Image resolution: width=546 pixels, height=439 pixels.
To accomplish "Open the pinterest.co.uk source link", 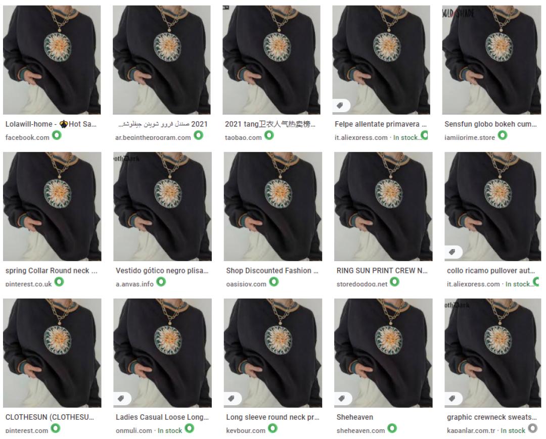I will pos(28,284).
